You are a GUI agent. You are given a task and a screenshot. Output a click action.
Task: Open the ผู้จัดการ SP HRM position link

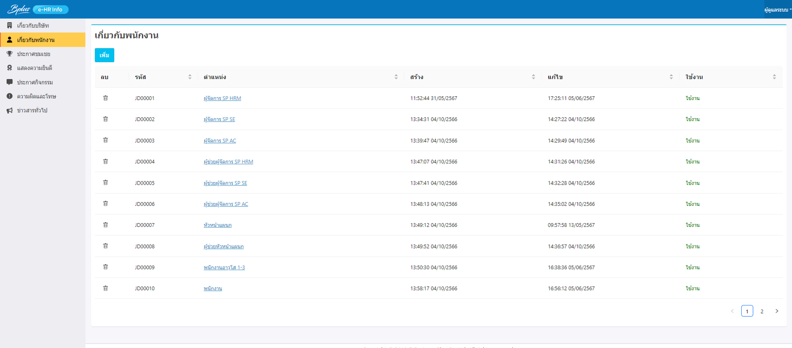(222, 98)
